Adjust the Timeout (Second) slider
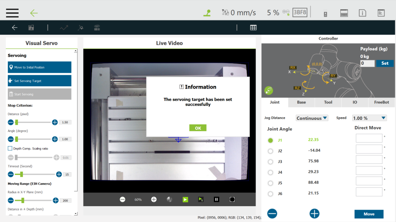 pyautogui.click(x=21, y=174)
